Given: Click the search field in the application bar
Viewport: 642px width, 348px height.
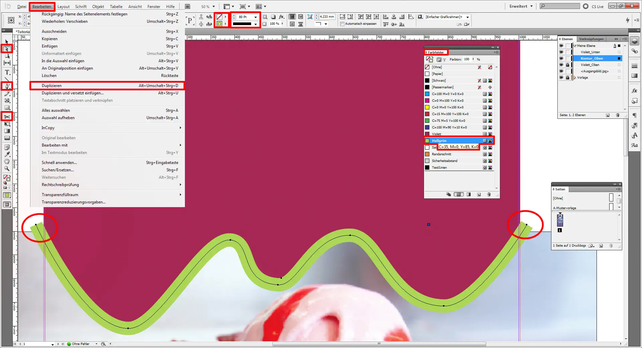Looking at the screenshot, I should [560, 6].
